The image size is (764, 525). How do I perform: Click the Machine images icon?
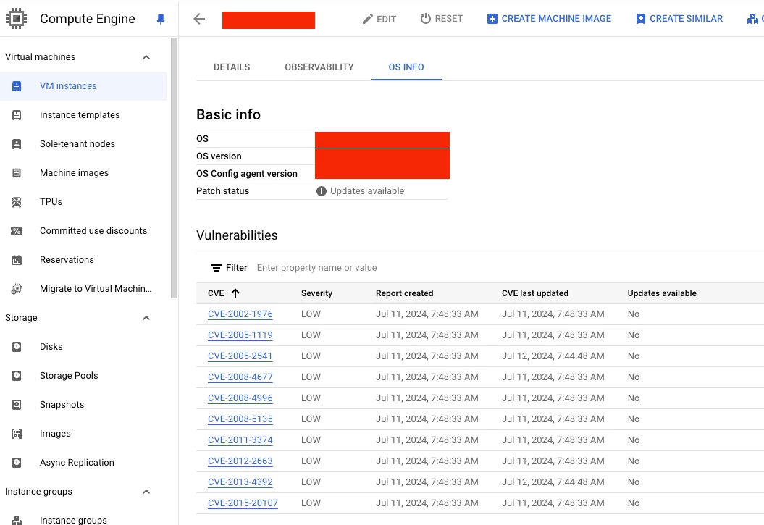17,173
